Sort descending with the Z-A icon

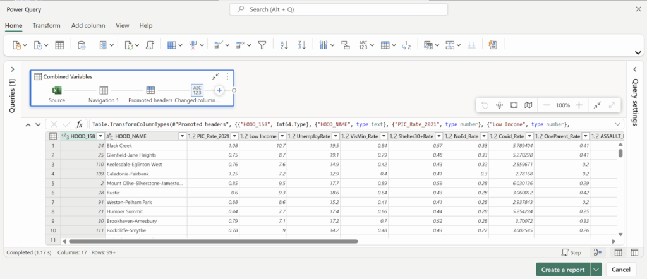[x=302, y=45]
